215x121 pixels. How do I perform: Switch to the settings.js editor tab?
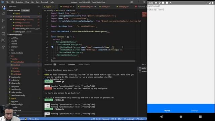pos(123,7)
